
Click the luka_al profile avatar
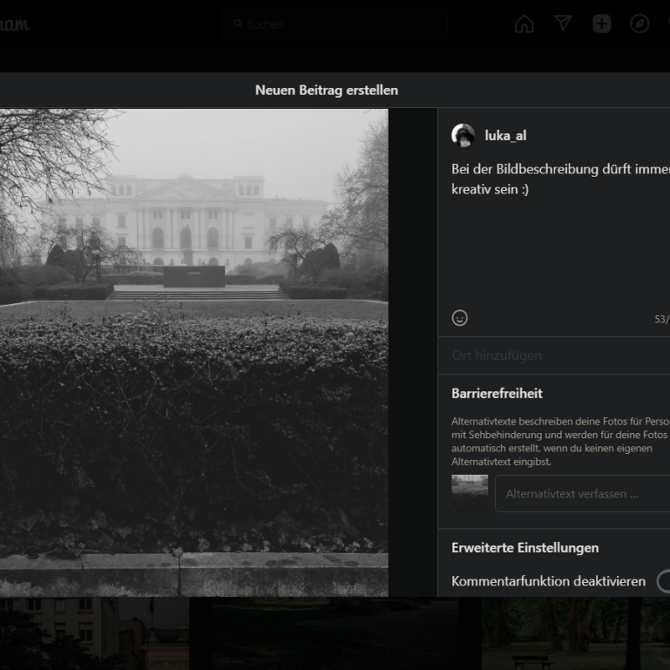tap(463, 136)
